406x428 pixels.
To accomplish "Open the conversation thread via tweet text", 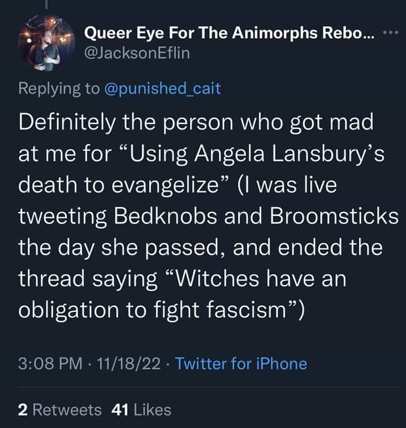I will (x=203, y=213).
